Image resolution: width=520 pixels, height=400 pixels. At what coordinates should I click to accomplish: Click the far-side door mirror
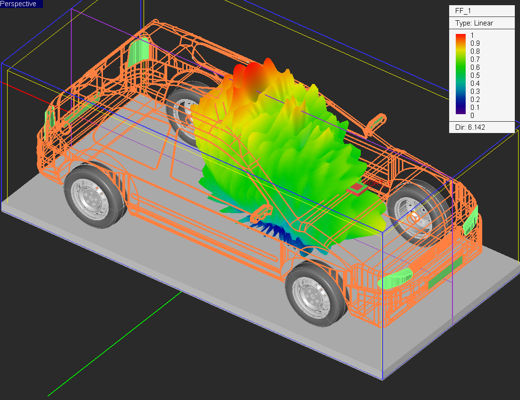[x=376, y=122]
